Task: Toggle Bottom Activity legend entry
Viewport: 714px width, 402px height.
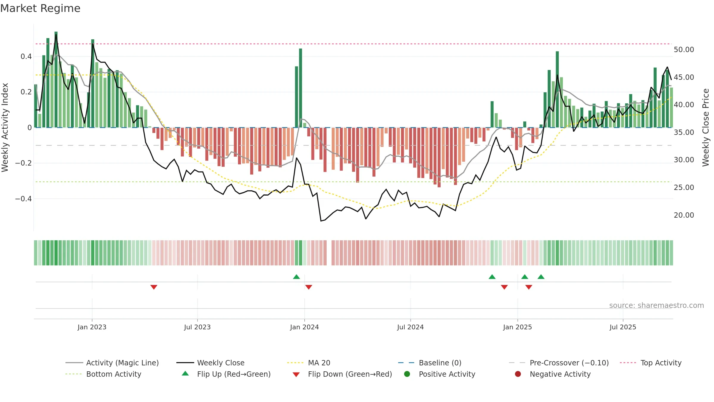Action: pos(103,374)
